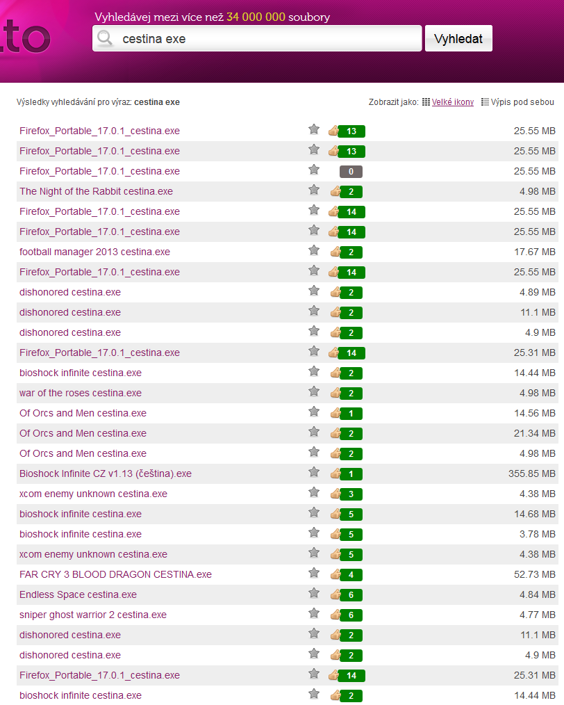564x705 pixels.
Task: Star the bioshock infinite 3.78 MB row
Action: (314, 533)
